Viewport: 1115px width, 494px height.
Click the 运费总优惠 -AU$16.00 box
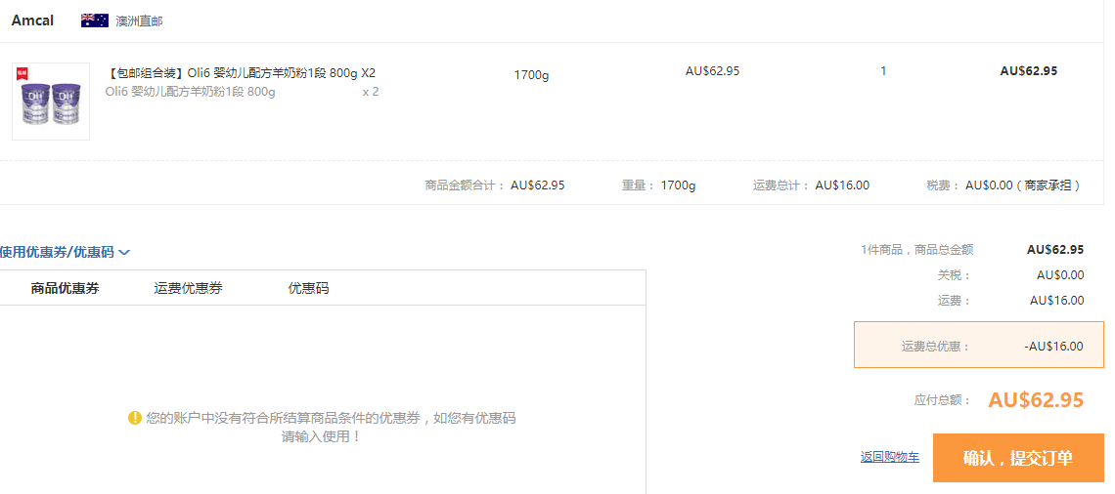pyautogui.click(x=978, y=345)
